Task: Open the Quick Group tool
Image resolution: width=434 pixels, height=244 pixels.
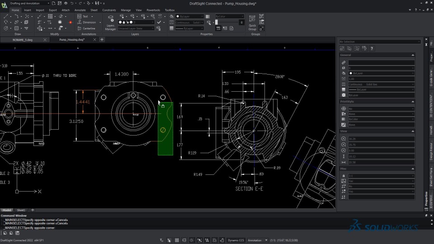Action: tap(252, 23)
